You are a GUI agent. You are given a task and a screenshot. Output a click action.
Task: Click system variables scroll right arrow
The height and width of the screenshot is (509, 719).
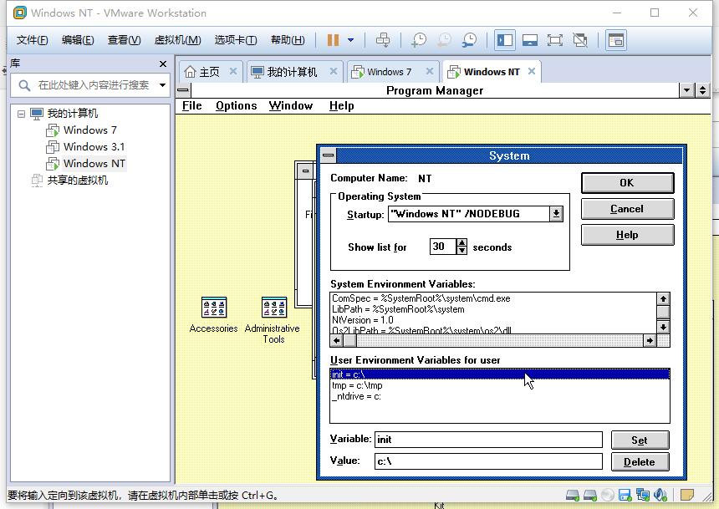coord(650,340)
